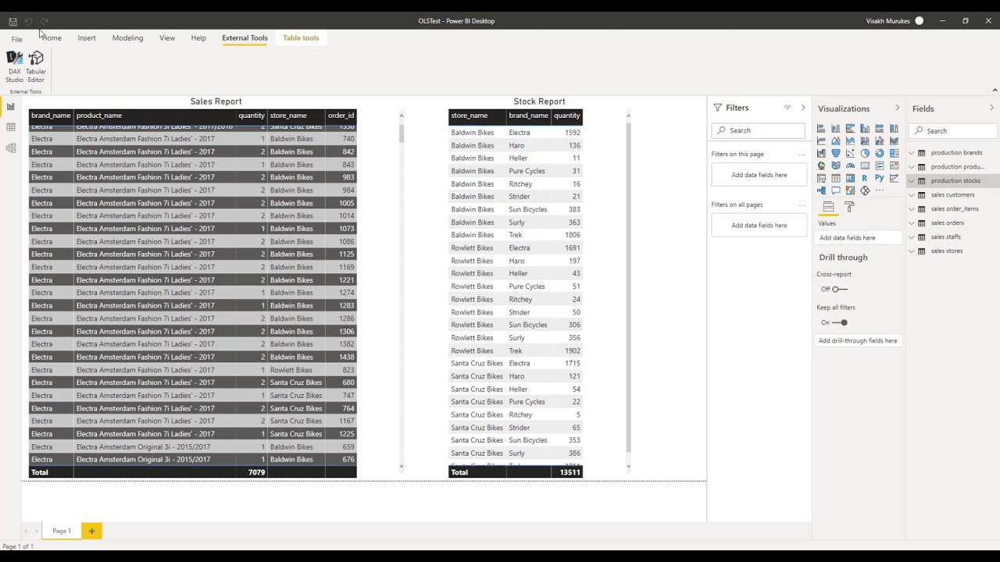The image size is (1000, 562).
Task: Expand the production stocks table
Action: pyautogui.click(x=911, y=181)
